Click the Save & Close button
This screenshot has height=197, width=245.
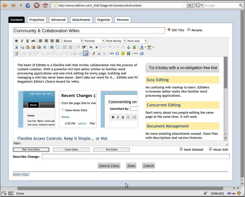[109, 166]
